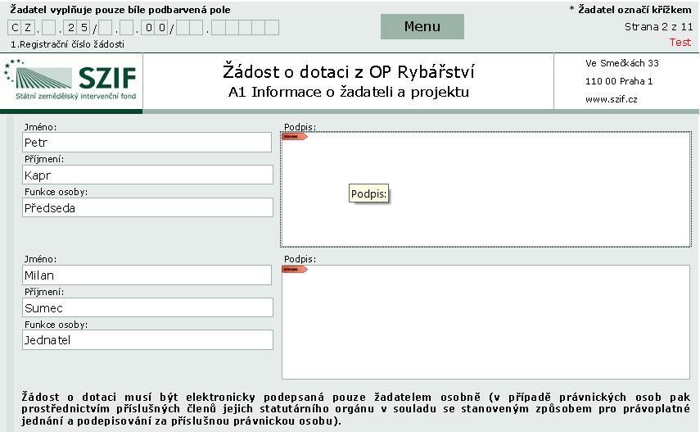Click the last empty registration number box
Screen dimensions: 700x432
(272, 28)
